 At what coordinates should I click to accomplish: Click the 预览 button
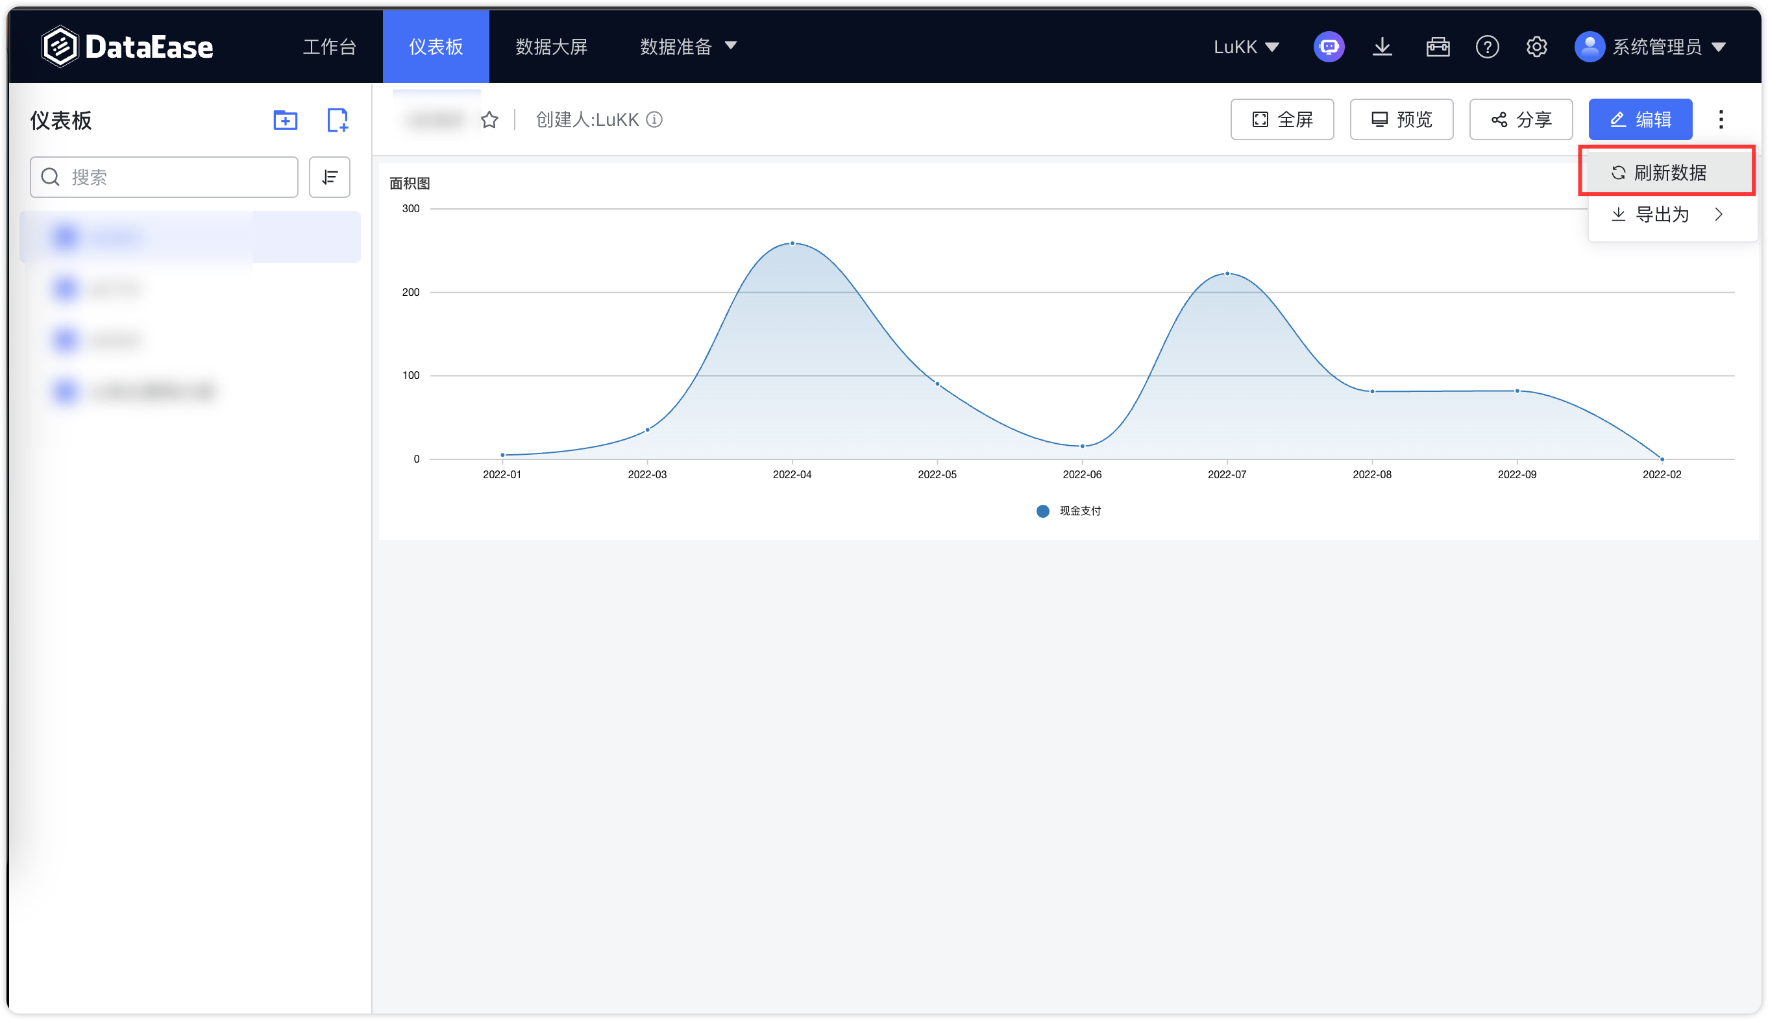[1401, 120]
